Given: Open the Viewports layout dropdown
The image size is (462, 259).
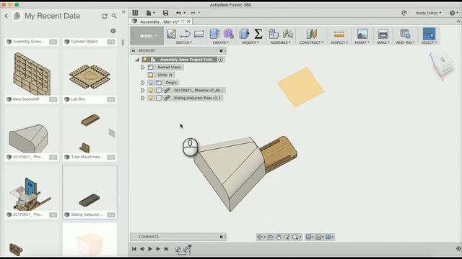Looking at the screenshot, I should pos(329,237).
